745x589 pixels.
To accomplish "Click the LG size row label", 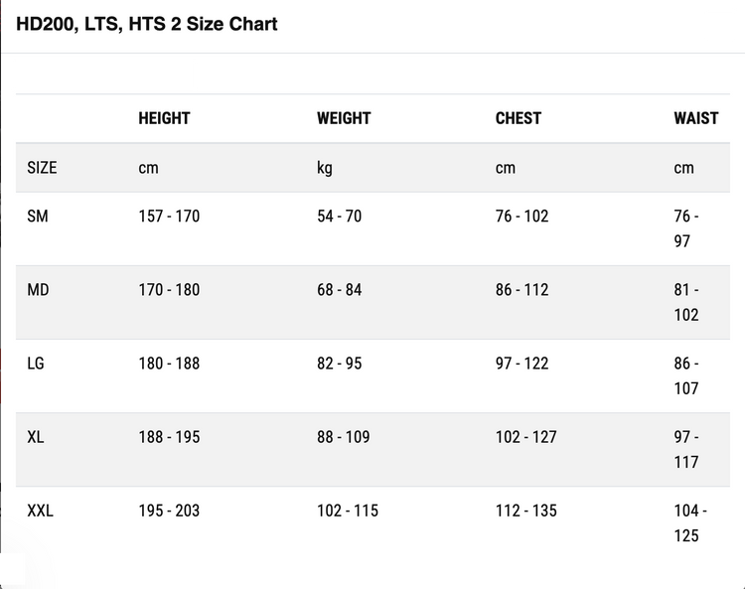I will coord(36,364).
